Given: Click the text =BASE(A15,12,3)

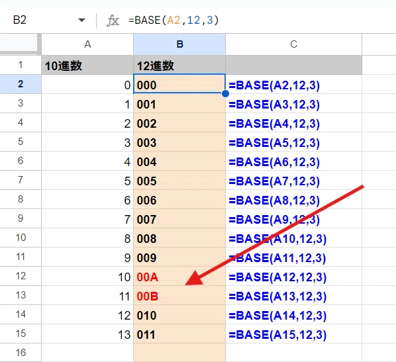Looking at the screenshot, I should (277, 335).
